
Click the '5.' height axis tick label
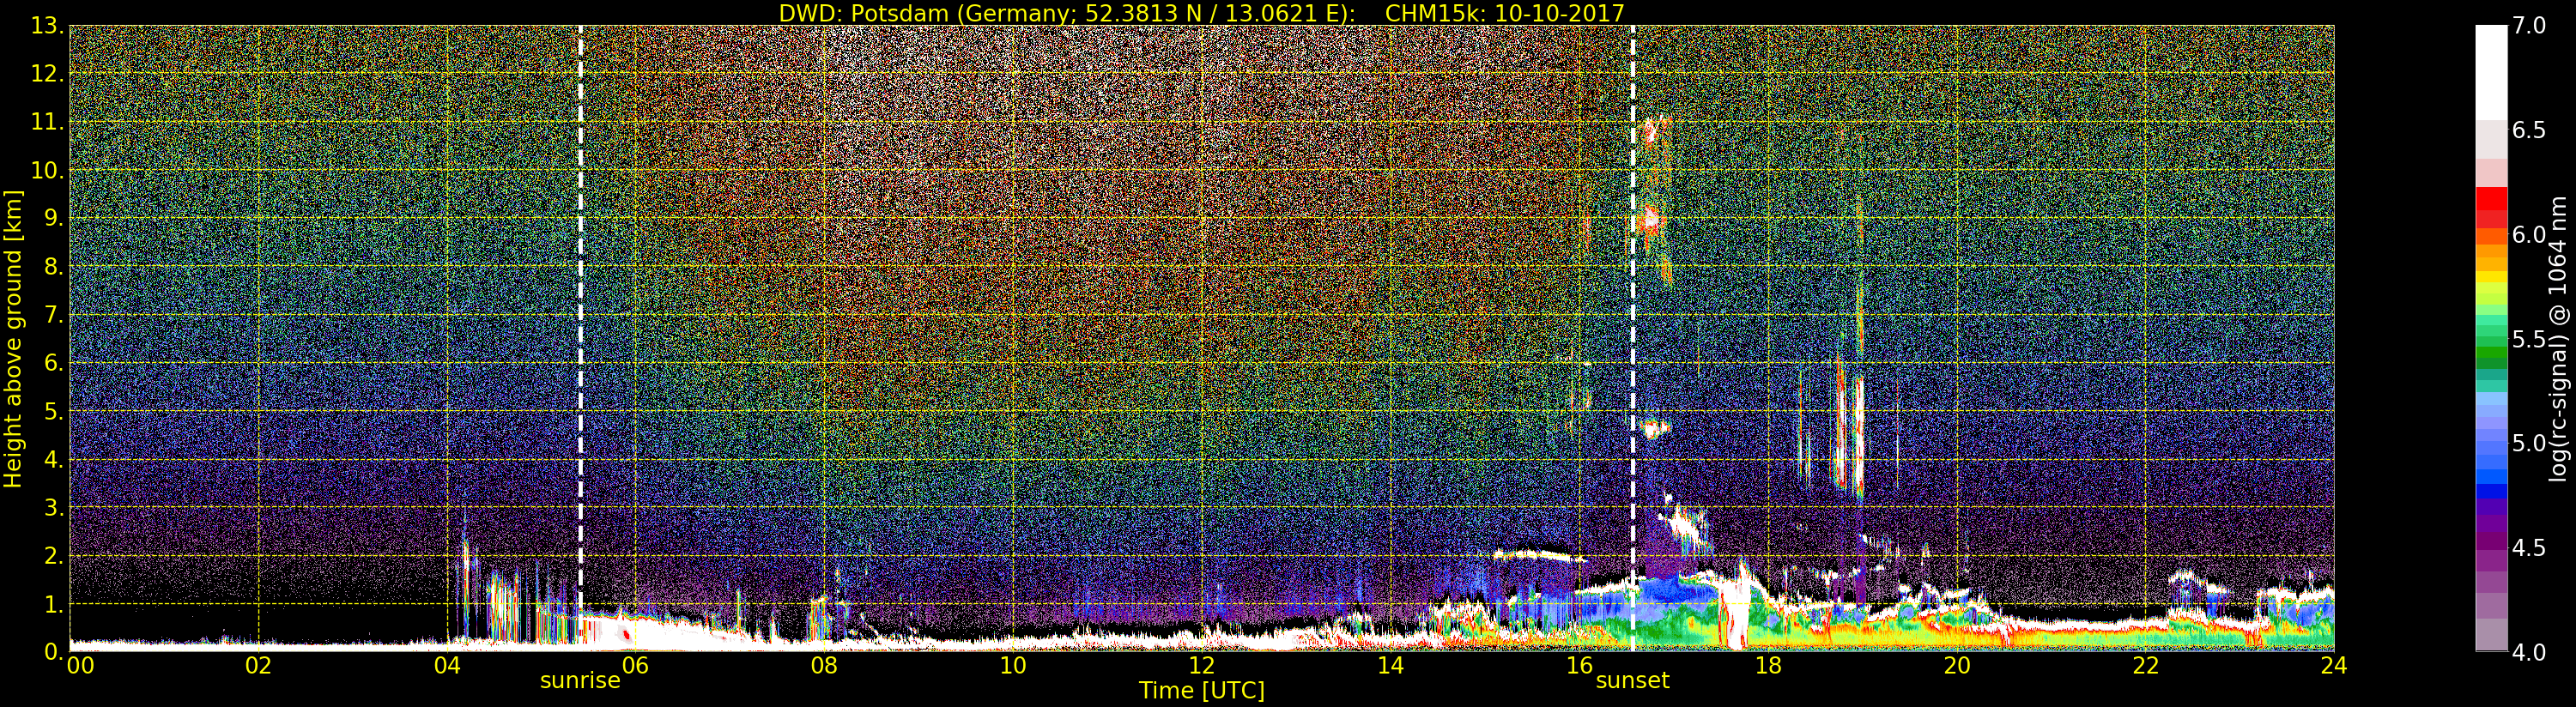[x=53, y=411]
